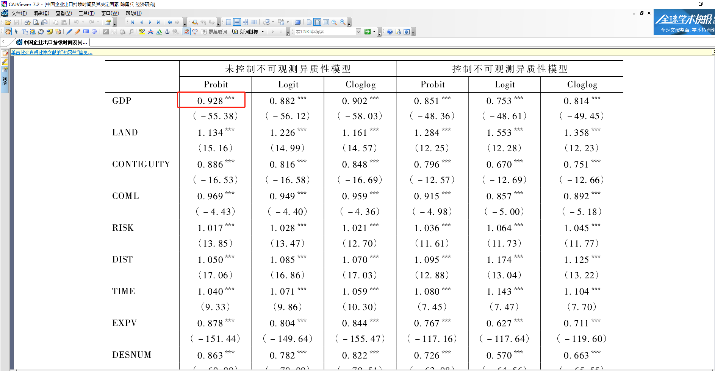The height and width of the screenshot is (371, 715).
Task: Toggle actual size view mode
Action: point(309,22)
